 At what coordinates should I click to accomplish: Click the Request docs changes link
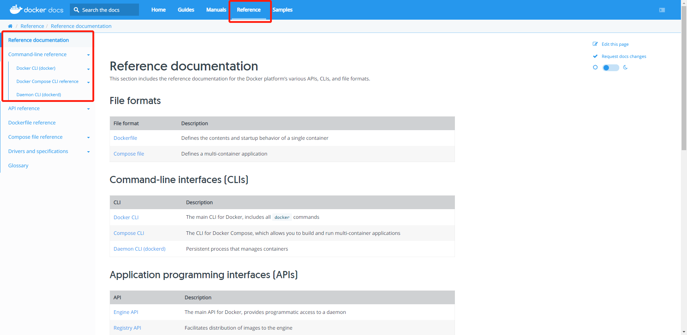(x=624, y=56)
